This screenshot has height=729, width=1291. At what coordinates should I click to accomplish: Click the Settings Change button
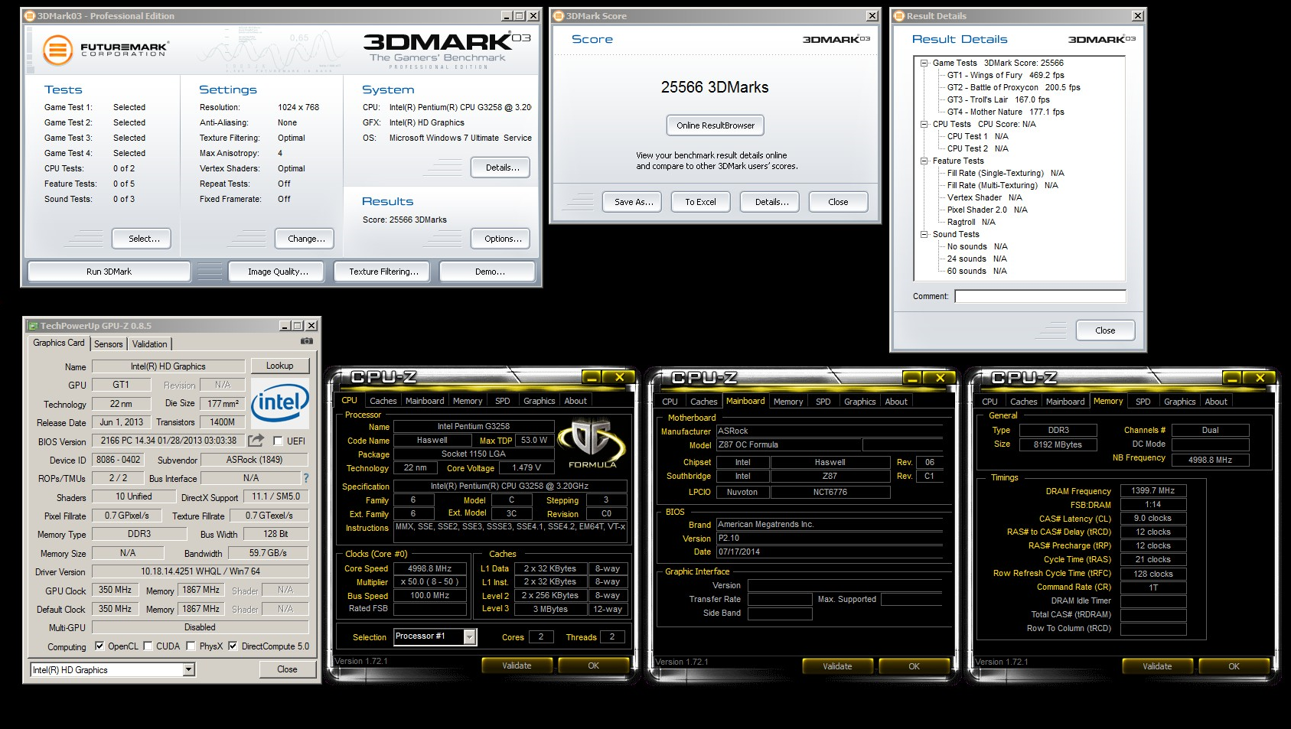click(306, 239)
